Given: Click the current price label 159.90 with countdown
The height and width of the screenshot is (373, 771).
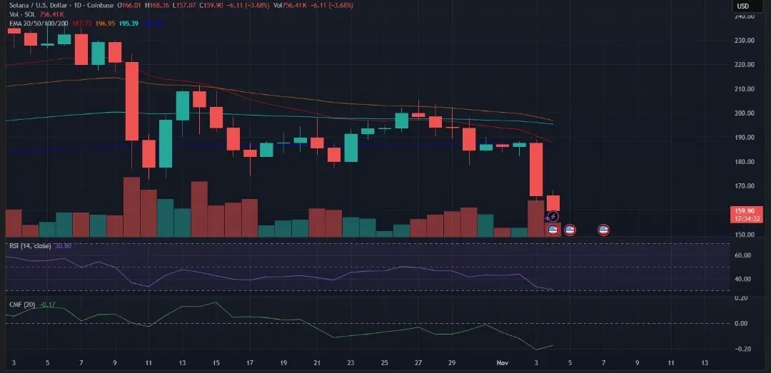Looking at the screenshot, I should tap(746, 215).
